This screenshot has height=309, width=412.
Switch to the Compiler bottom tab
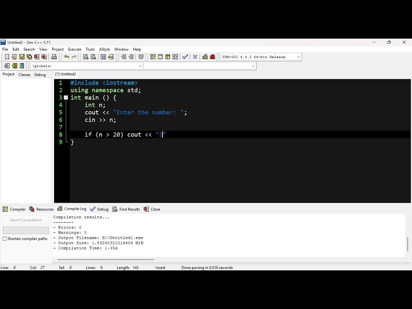[x=14, y=209]
